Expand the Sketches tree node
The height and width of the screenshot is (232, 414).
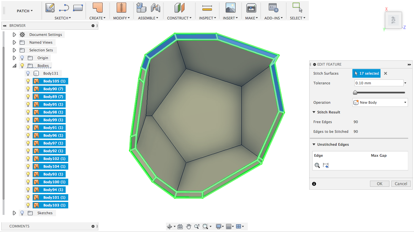point(14,213)
